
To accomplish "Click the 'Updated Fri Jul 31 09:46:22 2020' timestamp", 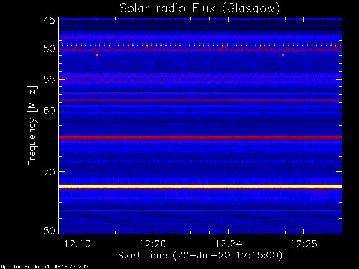I will pyautogui.click(x=46, y=267).
